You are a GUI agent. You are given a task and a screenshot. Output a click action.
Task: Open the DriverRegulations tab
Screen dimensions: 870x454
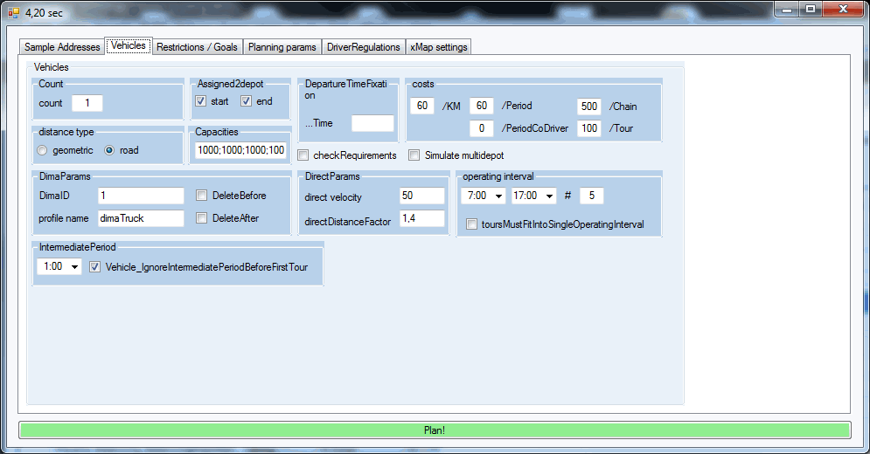point(363,47)
